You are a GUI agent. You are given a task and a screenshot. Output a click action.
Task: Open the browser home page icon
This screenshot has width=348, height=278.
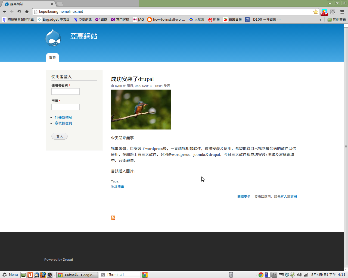pyautogui.click(x=27, y=12)
